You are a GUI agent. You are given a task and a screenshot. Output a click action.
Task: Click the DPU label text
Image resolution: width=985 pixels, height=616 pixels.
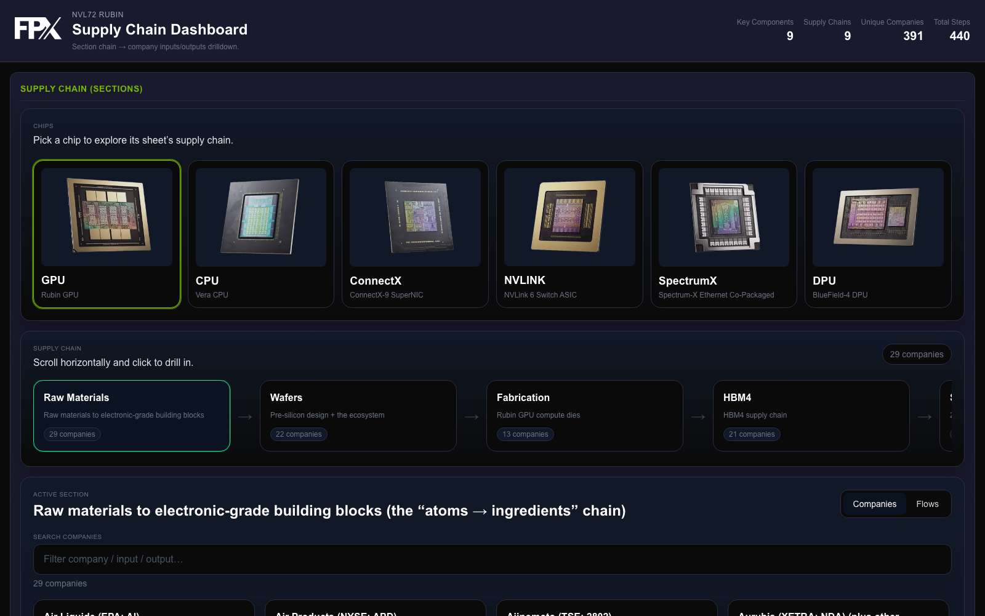point(824,281)
